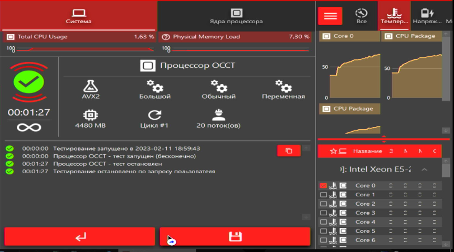Select the Все sensors tab
454x252 pixels.
361,16
